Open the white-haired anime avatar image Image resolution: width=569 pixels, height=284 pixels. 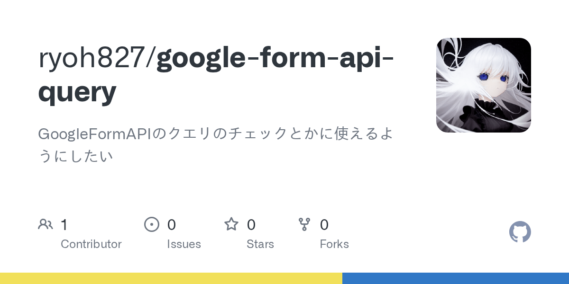coord(484,85)
